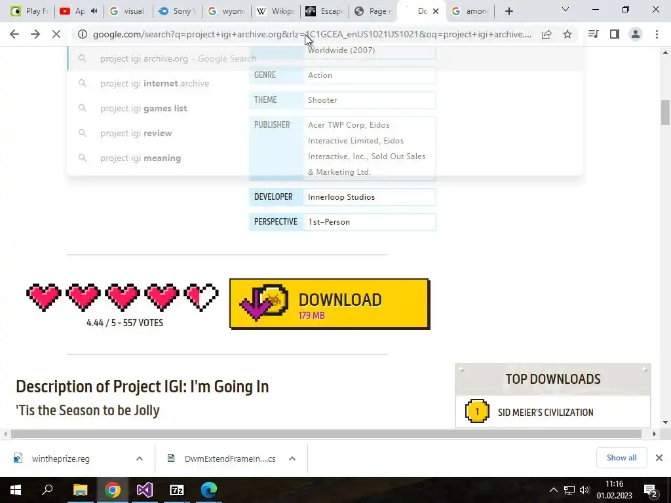671x503 pixels.
Task: Open the volume control in system tray
Action: click(x=584, y=490)
